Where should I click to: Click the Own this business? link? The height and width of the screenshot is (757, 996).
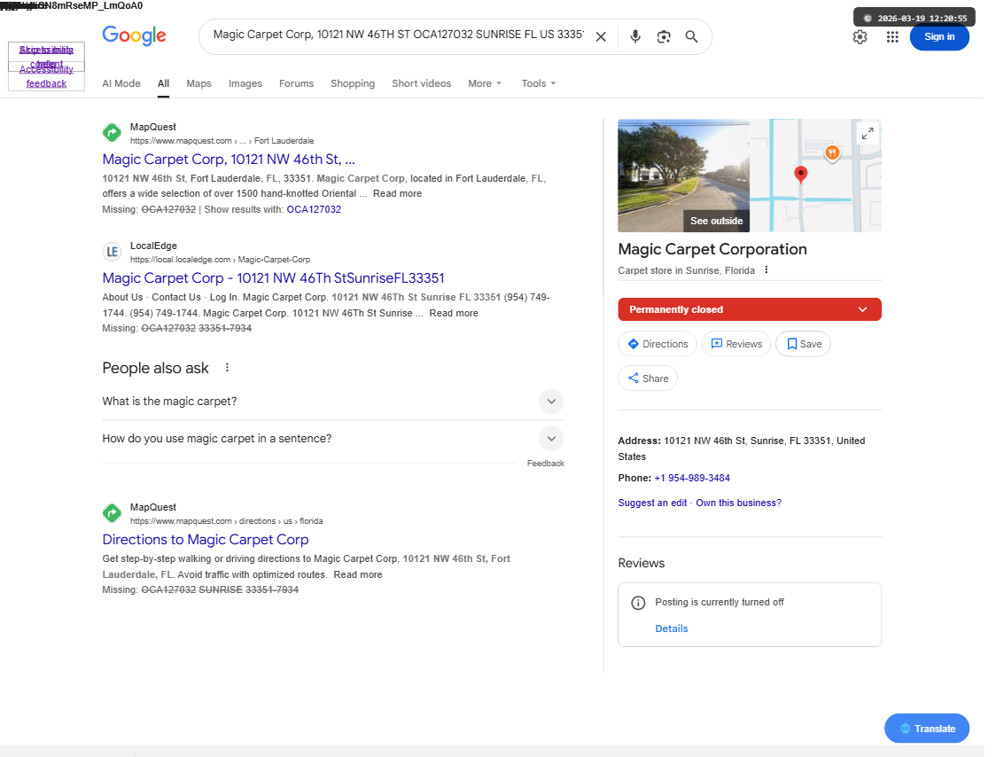click(x=738, y=503)
